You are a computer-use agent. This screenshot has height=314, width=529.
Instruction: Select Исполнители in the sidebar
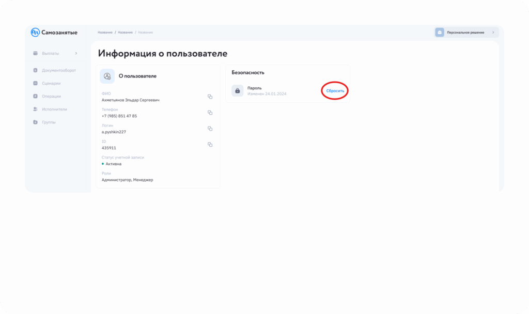pos(54,109)
